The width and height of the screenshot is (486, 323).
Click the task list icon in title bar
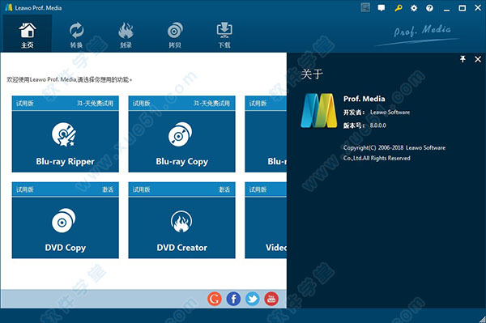click(365, 7)
